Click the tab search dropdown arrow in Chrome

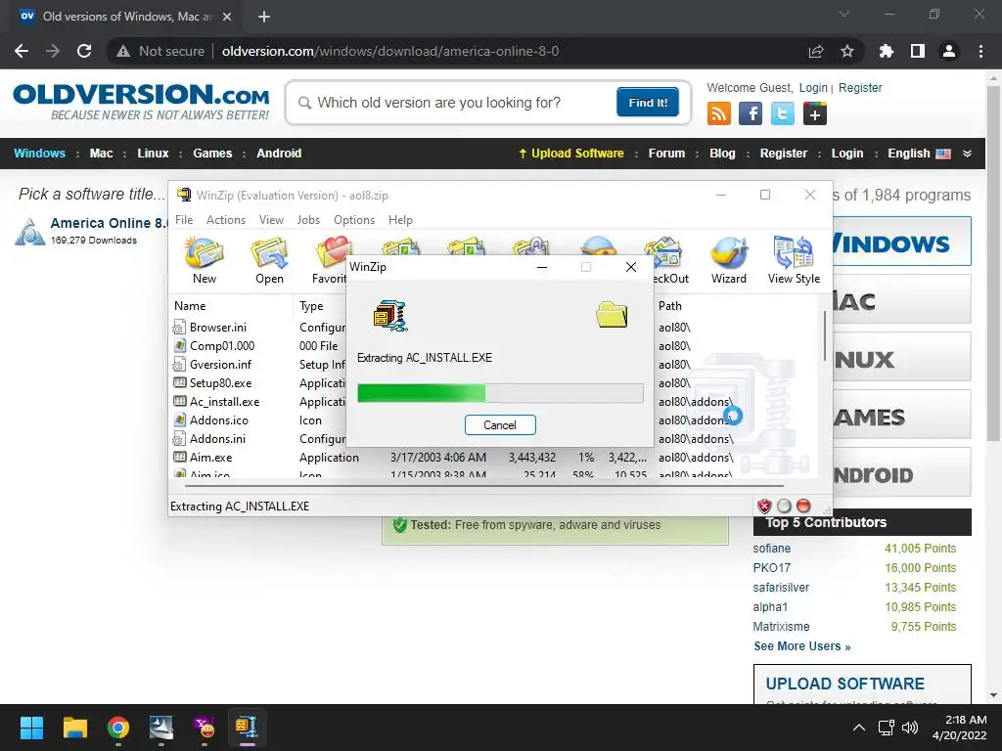coord(844,14)
